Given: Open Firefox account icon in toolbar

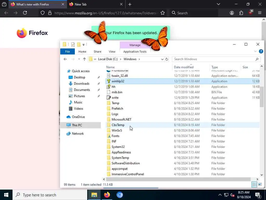Looking at the screenshot, I should (232, 13).
